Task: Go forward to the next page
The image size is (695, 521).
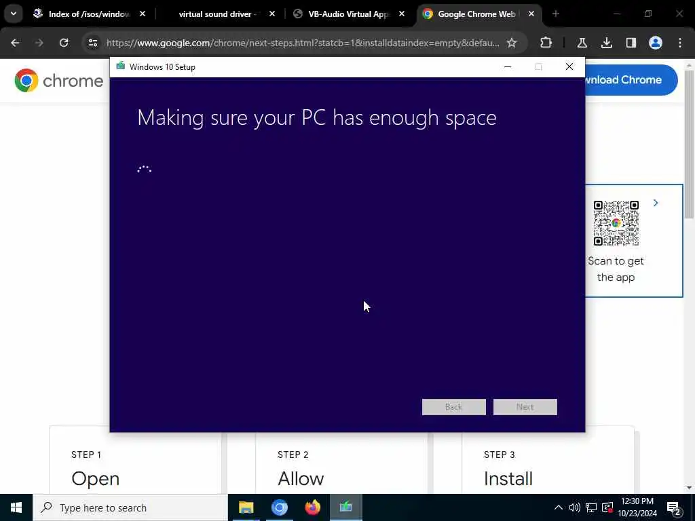Action: pos(39,43)
